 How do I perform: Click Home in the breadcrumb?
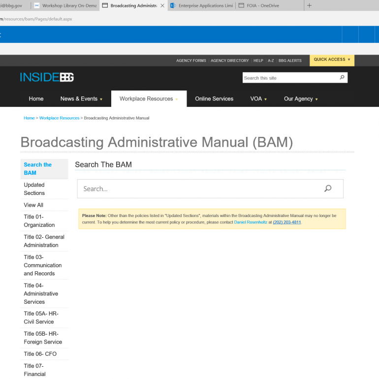pos(29,118)
